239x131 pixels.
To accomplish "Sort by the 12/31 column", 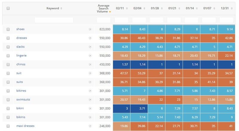I will 232,8.
